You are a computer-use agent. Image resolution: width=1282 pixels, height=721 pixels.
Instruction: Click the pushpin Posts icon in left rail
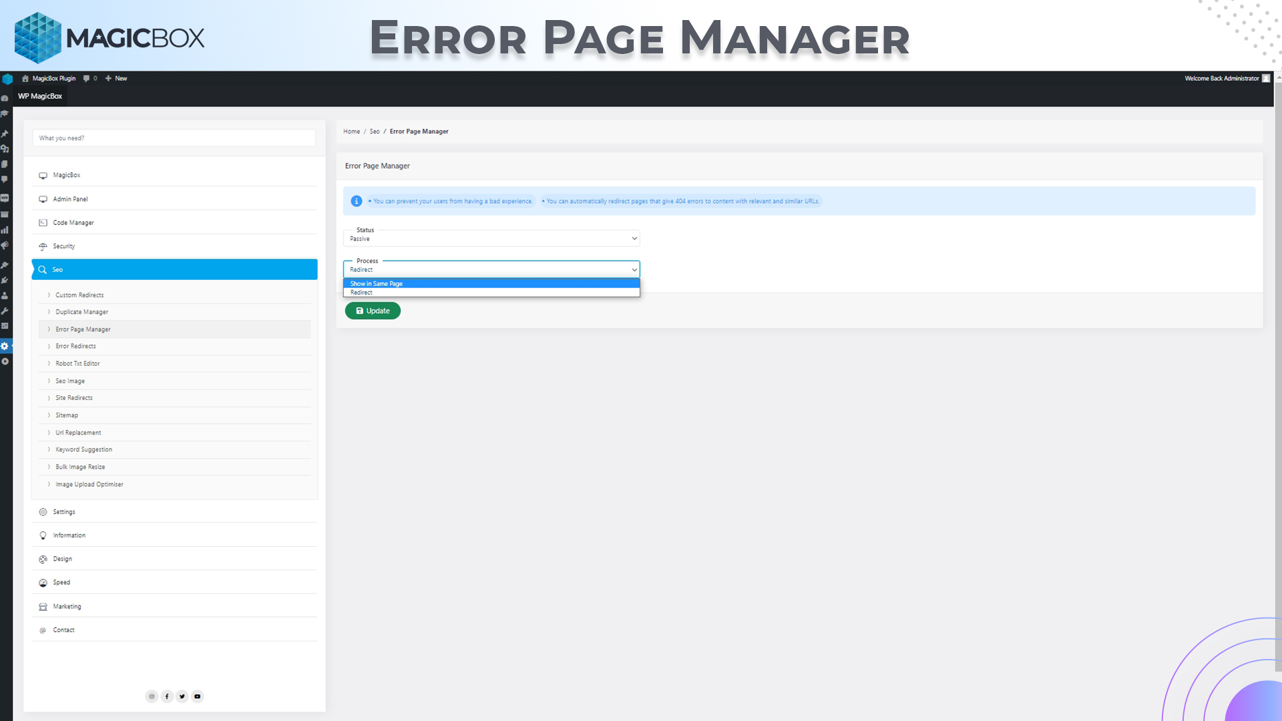[x=5, y=134]
